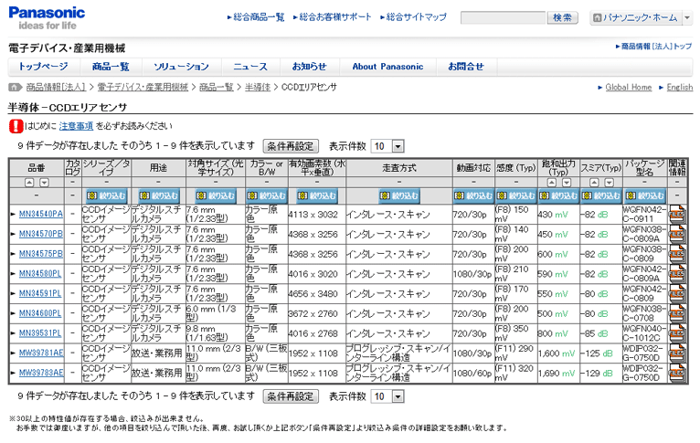
Task: Open MN34591PL product link
Action: click(x=40, y=293)
